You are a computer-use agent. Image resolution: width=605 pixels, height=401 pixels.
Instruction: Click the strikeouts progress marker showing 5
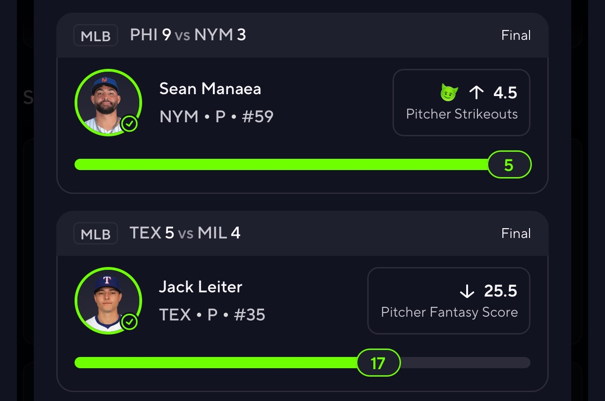click(509, 165)
